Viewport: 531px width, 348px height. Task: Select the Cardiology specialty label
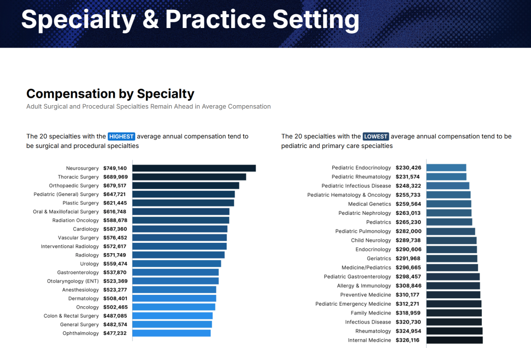86,229
